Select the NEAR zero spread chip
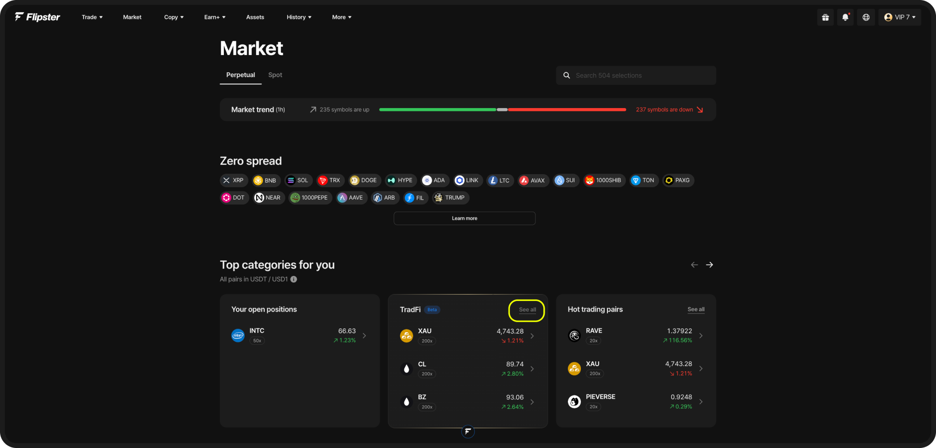The height and width of the screenshot is (448, 936). click(269, 198)
